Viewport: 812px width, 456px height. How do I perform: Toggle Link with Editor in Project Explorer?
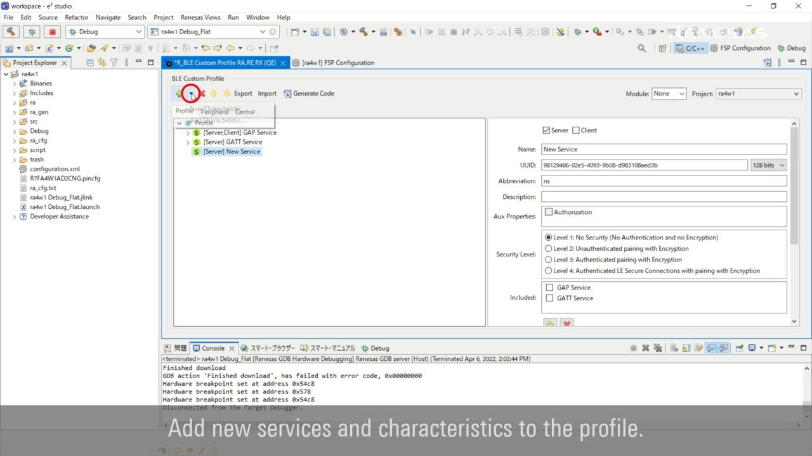click(102, 63)
